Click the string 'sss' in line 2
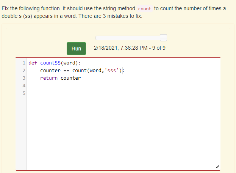This screenshot has width=236, height=173. (x=111, y=70)
